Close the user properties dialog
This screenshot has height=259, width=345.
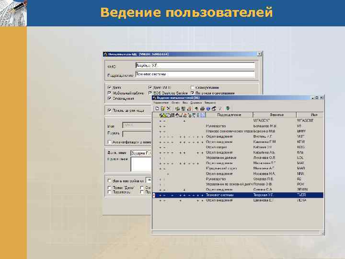(x=259, y=54)
